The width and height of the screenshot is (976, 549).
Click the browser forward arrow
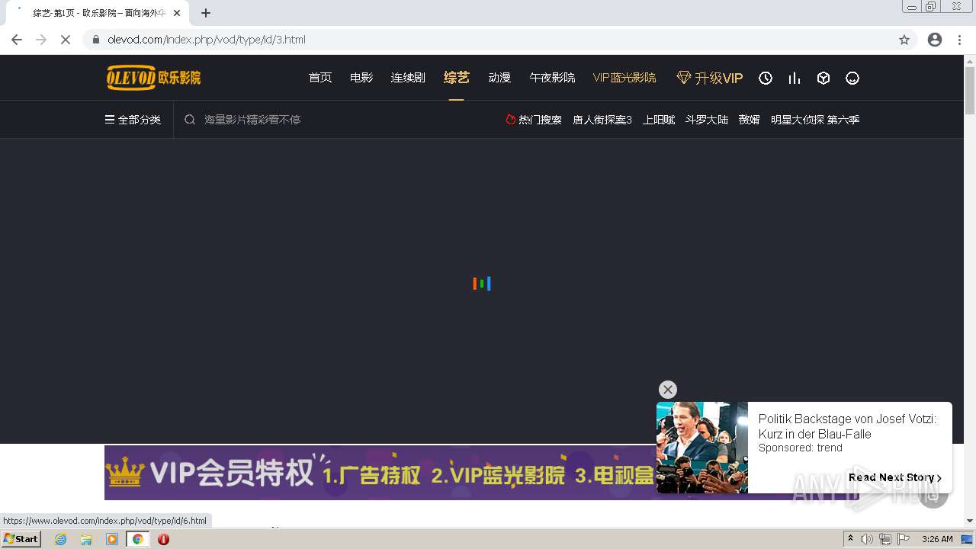(x=41, y=40)
